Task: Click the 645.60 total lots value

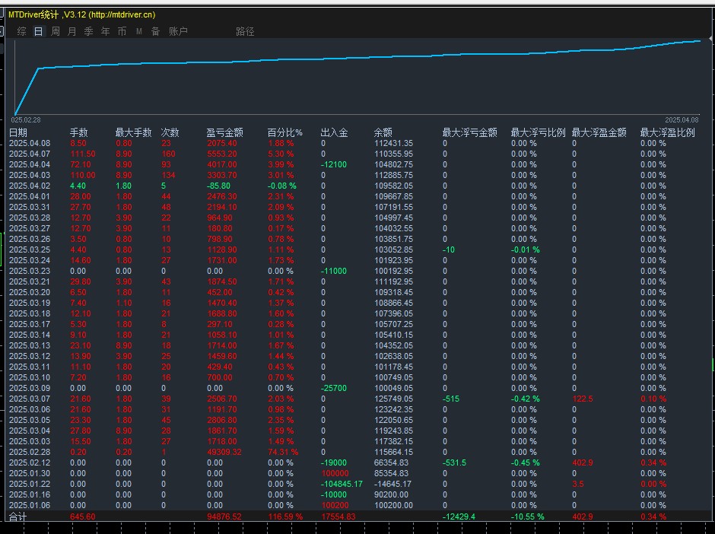Action: (83, 517)
